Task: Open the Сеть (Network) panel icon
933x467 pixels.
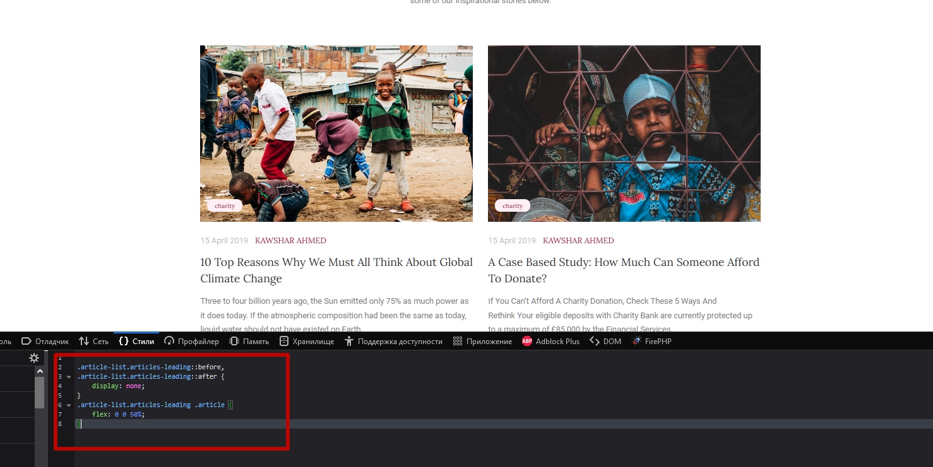Action: click(x=84, y=341)
